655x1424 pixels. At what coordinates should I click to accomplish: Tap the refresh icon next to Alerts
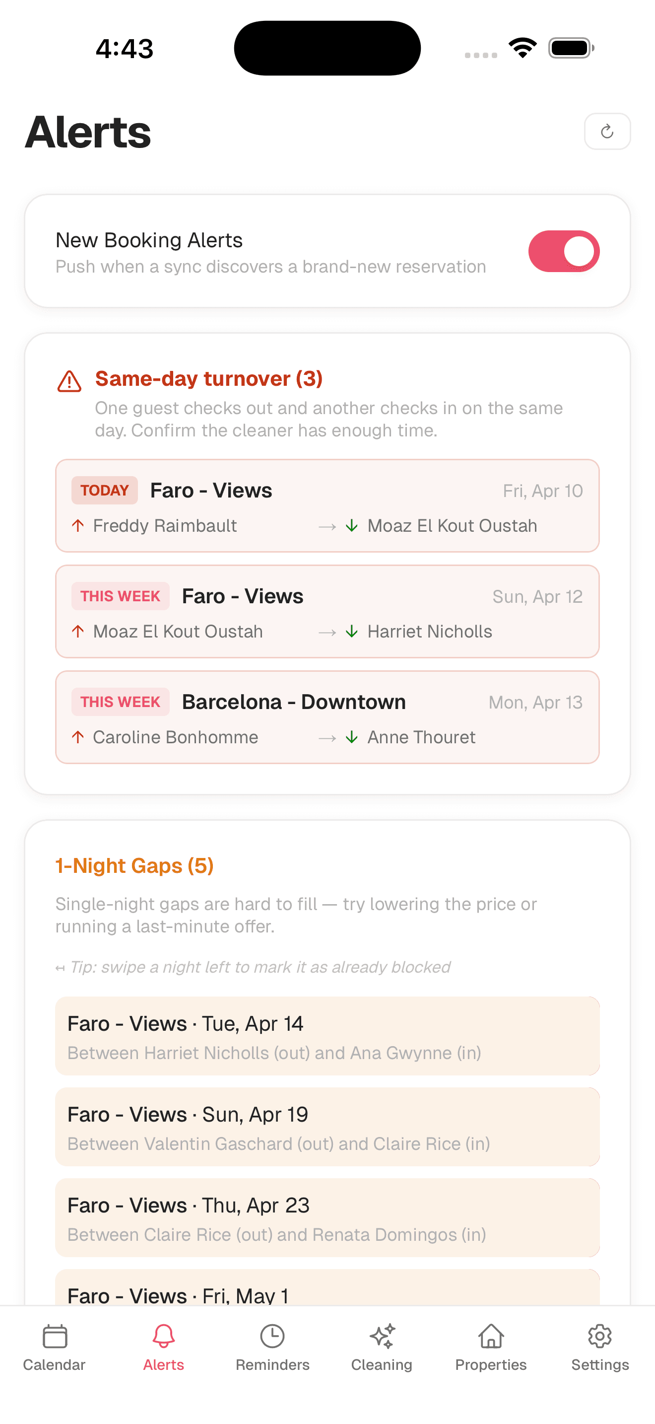[x=607, y=132]
